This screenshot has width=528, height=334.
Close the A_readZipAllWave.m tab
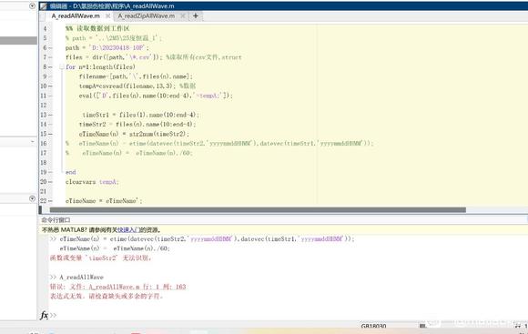182,15
